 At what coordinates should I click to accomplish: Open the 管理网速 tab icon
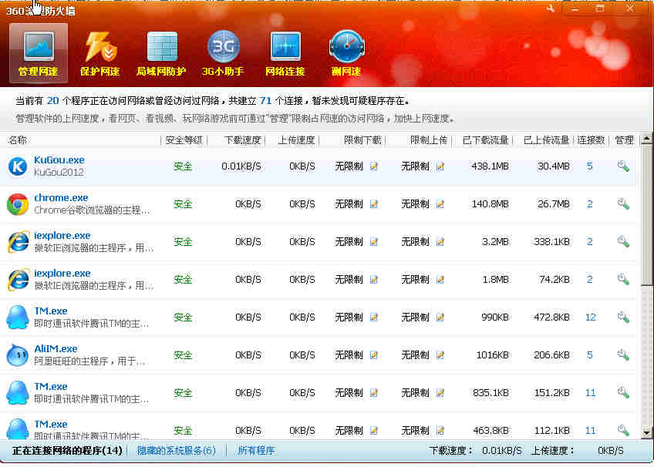[x=39, y=53]
